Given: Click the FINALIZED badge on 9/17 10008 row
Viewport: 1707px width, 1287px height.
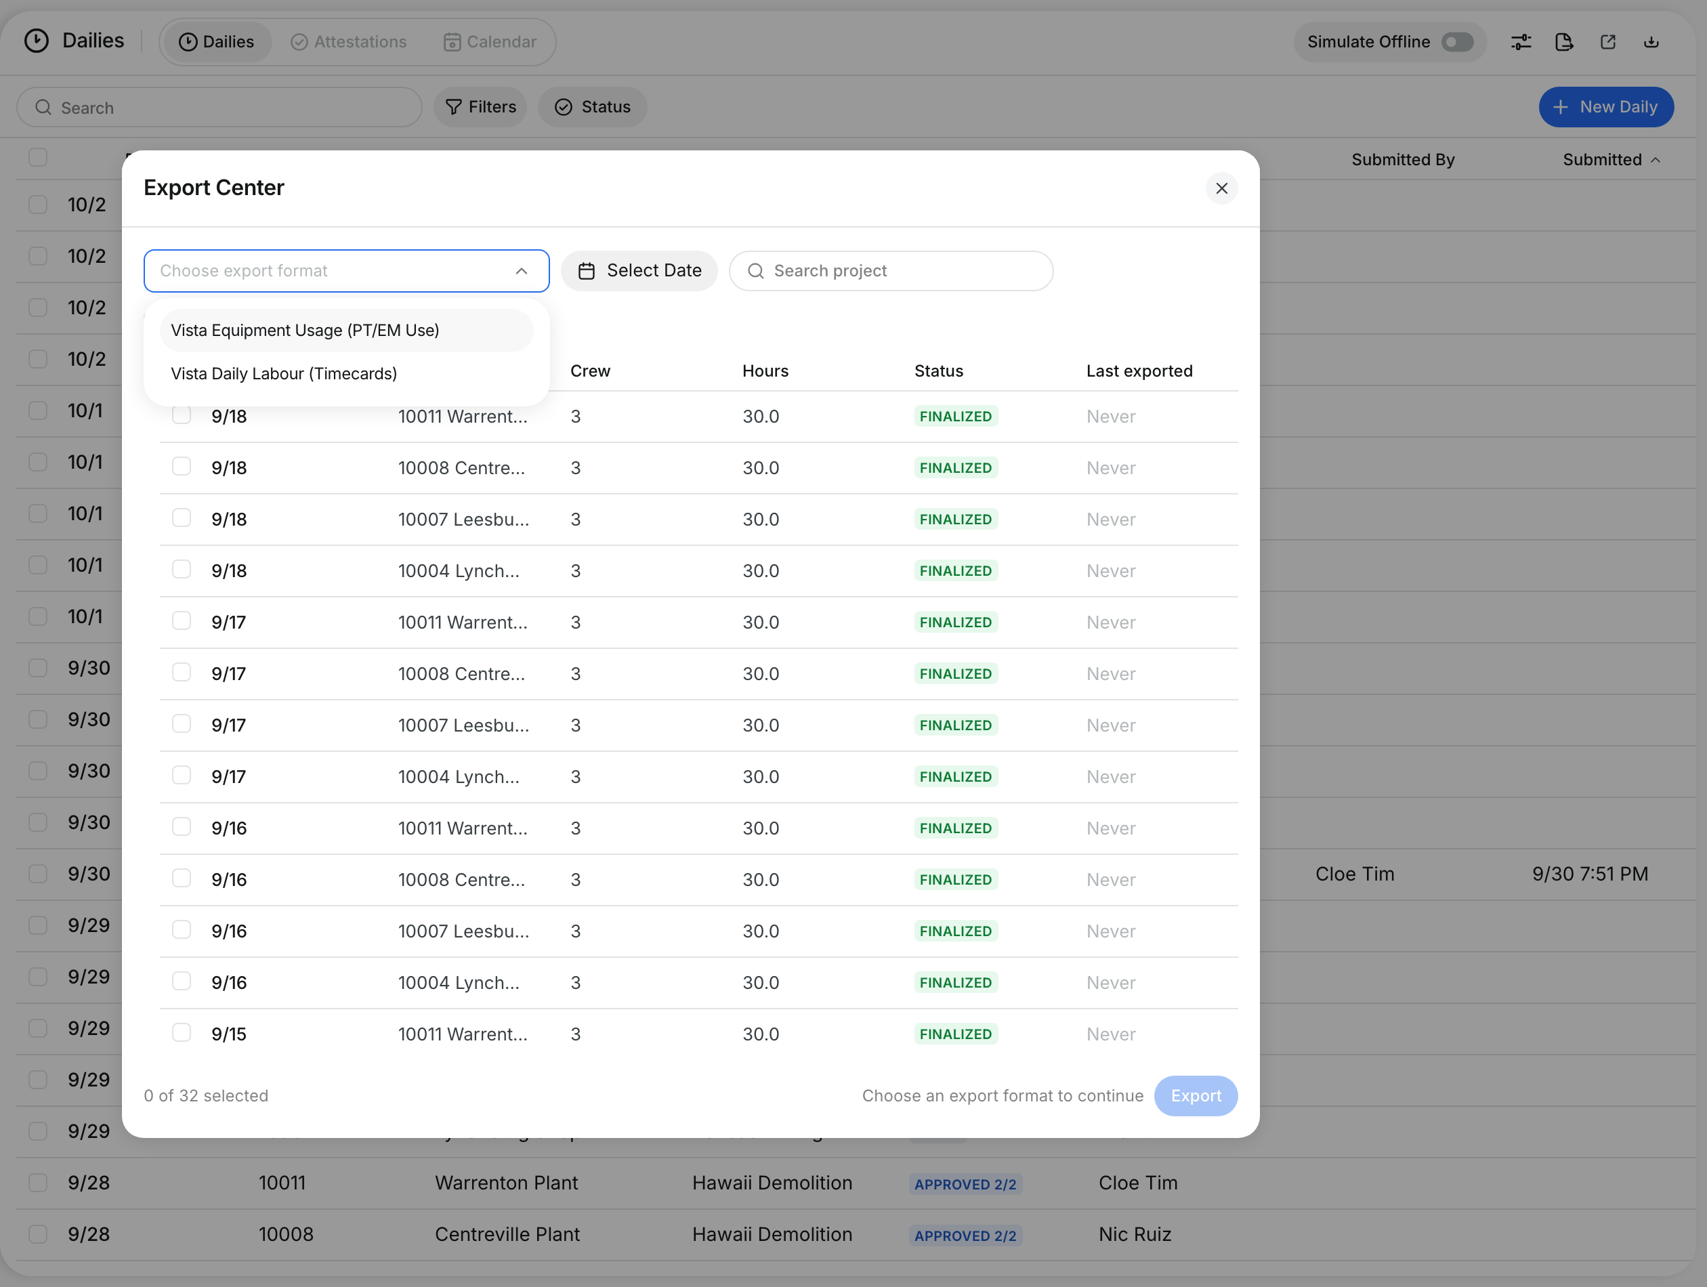Looking at the screenshot, I should pyautogui.click(x=955, y=673).
